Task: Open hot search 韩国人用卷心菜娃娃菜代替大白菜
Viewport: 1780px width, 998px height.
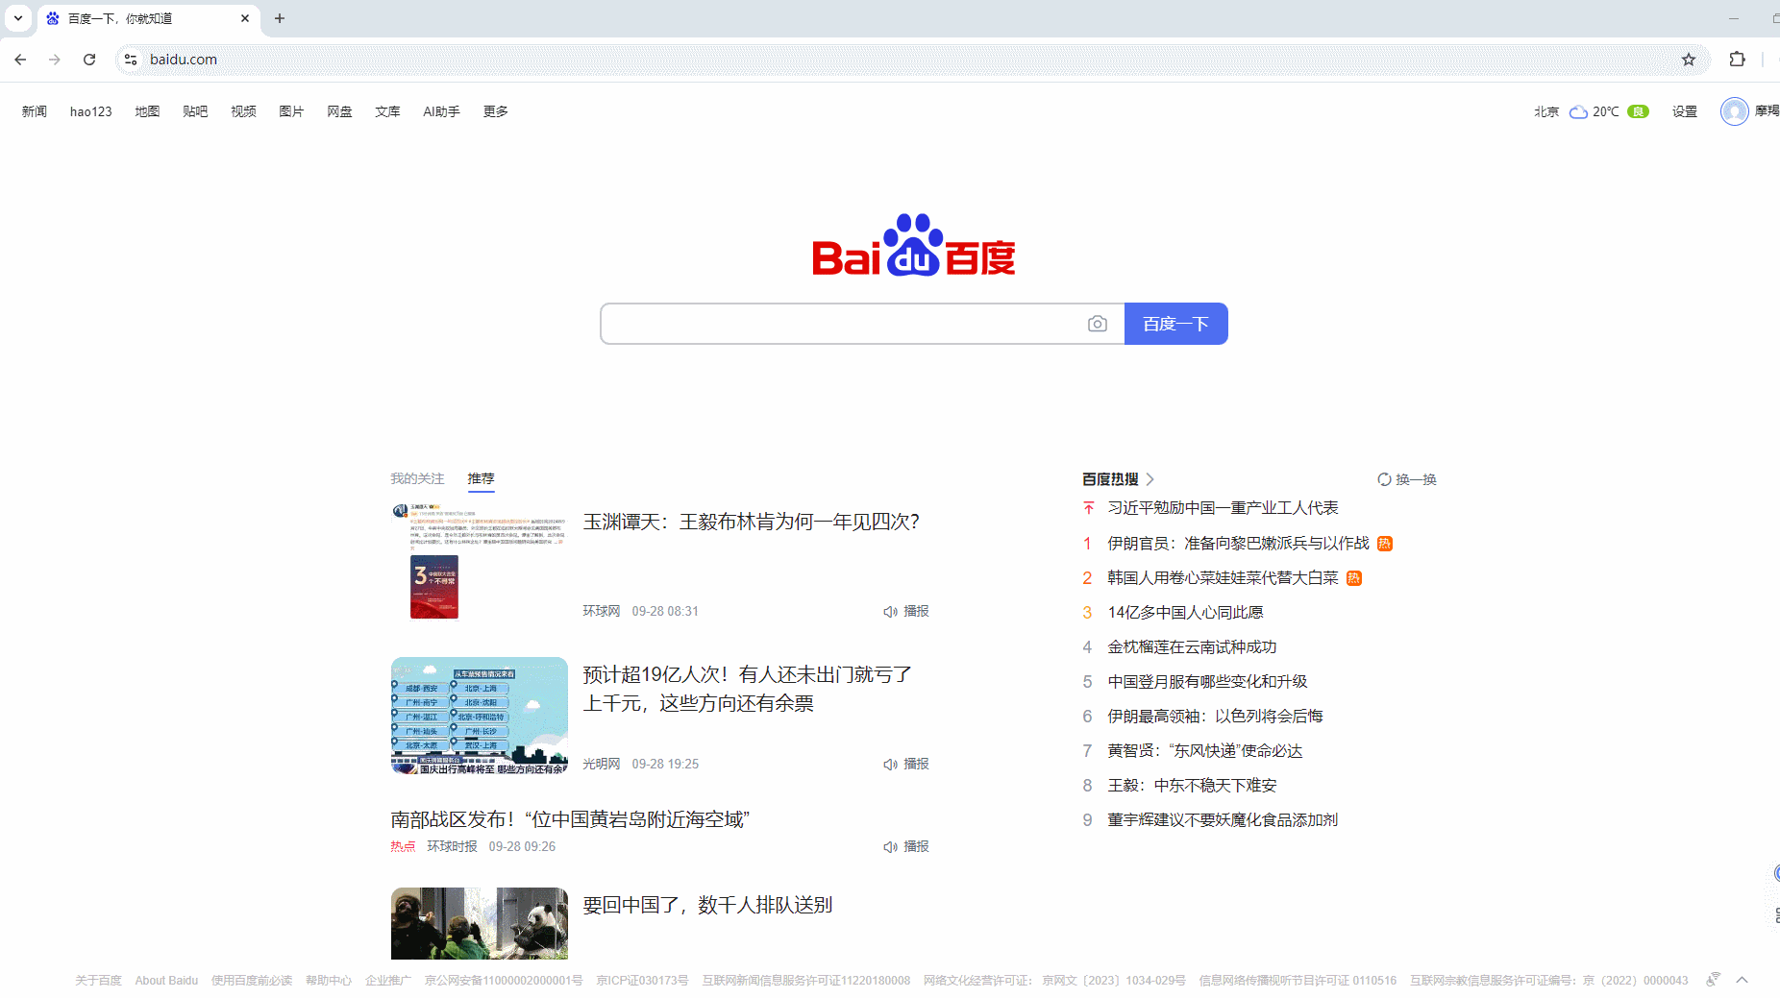Action: (1223, 578)
